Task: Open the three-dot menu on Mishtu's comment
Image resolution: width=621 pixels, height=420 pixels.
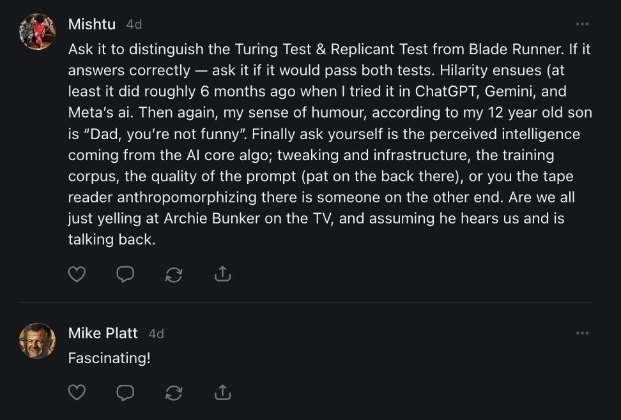Action: [x=582, y=24]
